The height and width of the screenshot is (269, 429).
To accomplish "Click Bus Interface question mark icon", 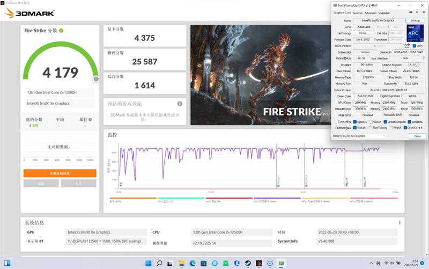I will point(424,59).
